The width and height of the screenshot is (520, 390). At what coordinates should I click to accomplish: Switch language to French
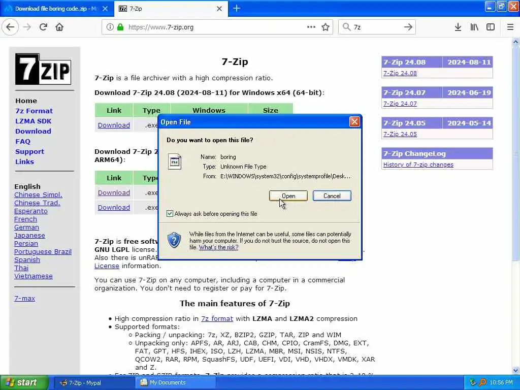[x=25, y=219]
